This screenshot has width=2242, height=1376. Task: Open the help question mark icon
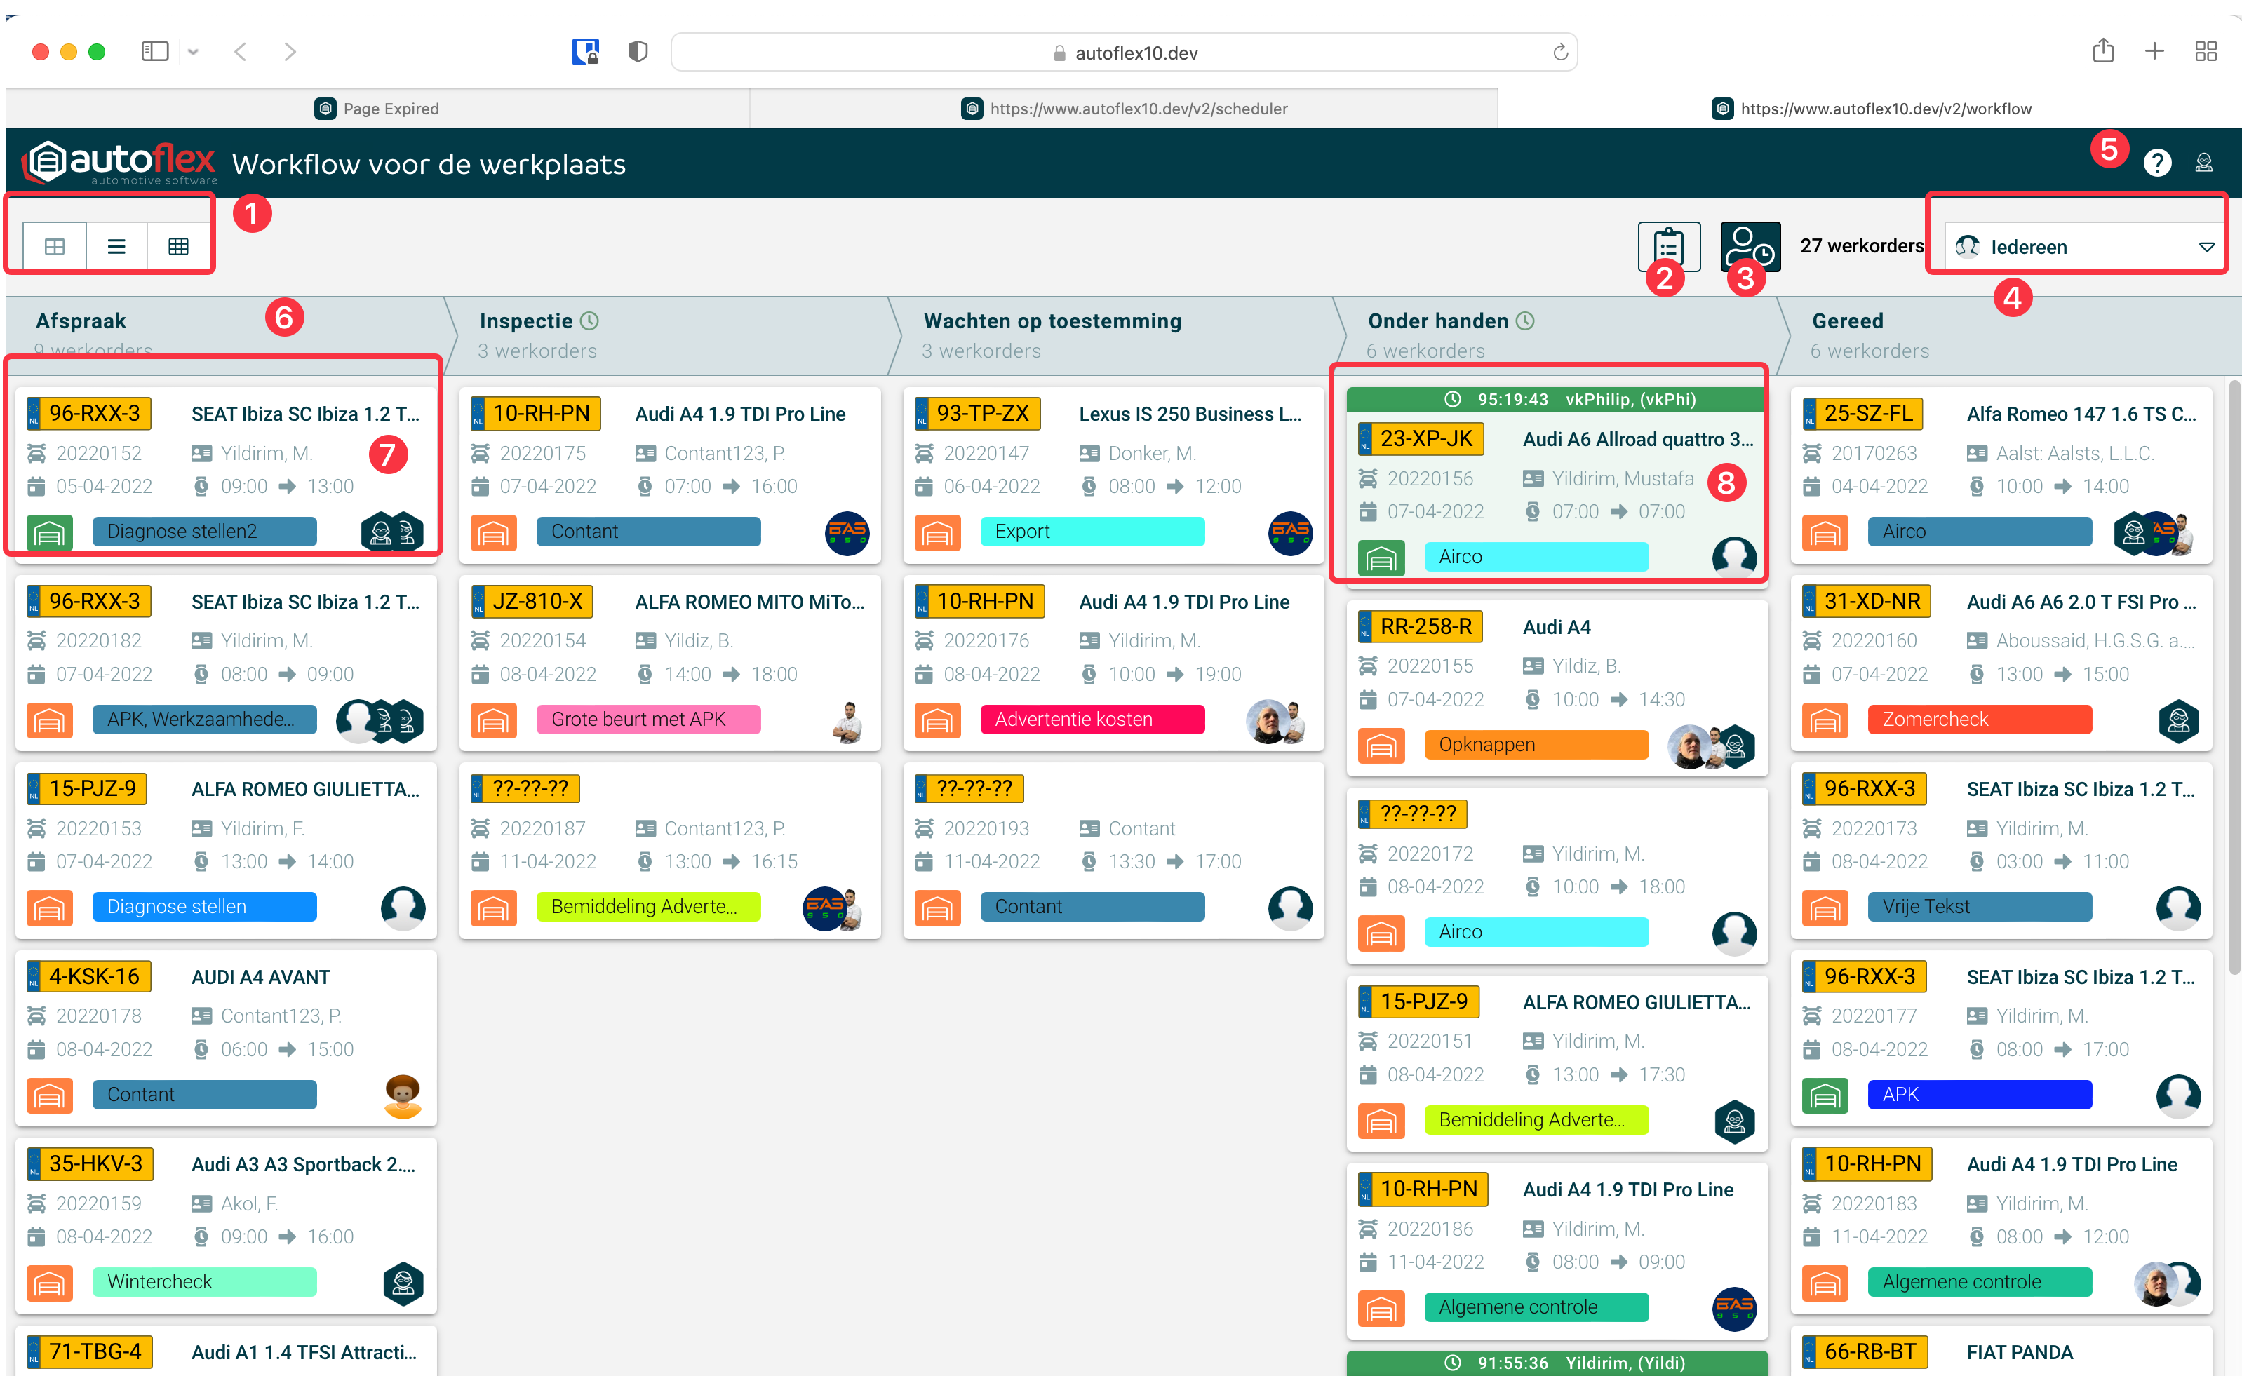[x=2156, y=163]
